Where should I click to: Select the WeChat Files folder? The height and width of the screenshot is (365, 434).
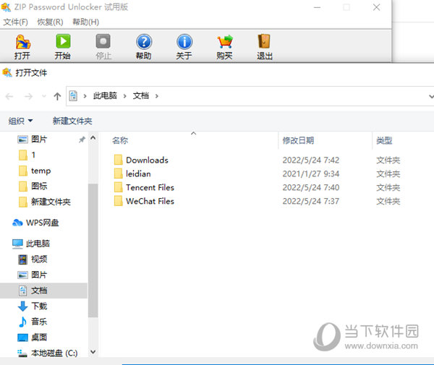(144, 201)
